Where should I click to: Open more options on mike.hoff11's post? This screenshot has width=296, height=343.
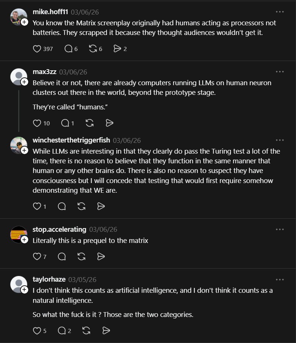(x=280, y=12)
